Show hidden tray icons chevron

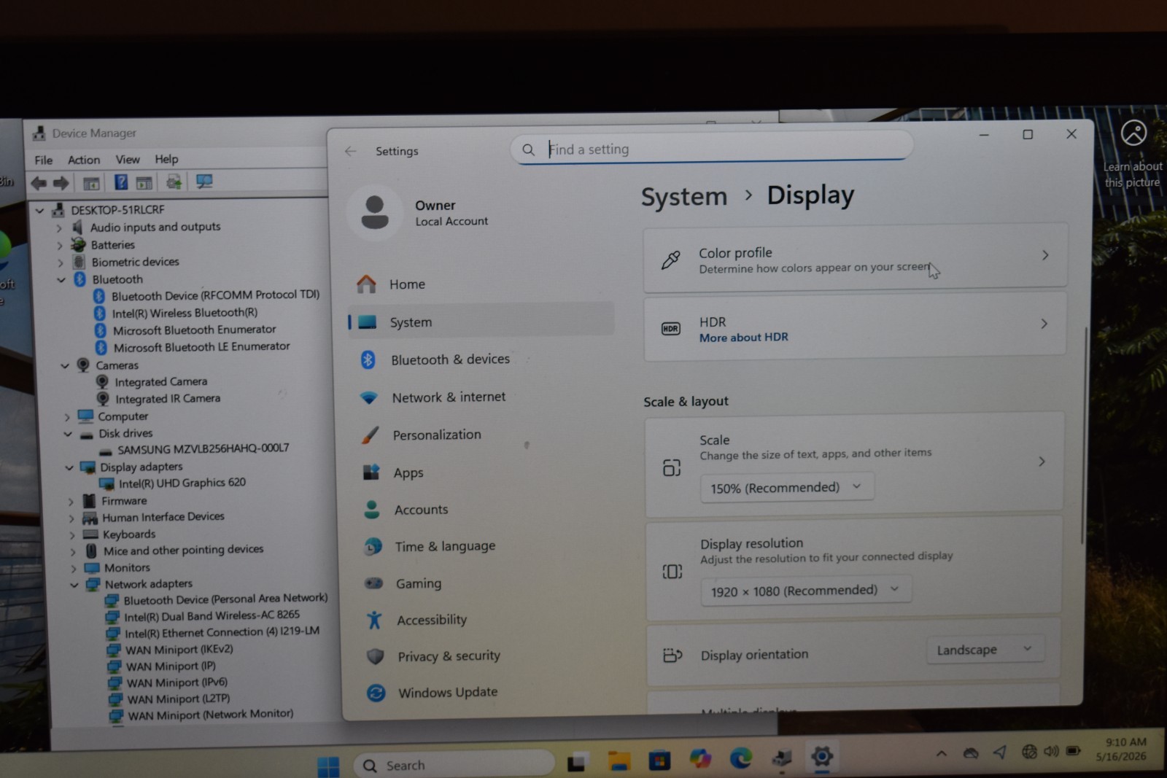coord(942,754)
